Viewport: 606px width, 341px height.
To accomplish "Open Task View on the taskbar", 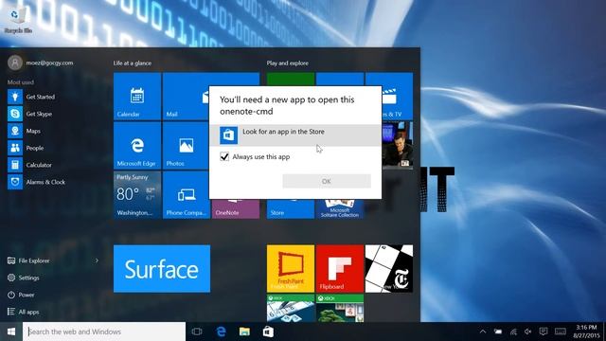I will tap(197, 332).
